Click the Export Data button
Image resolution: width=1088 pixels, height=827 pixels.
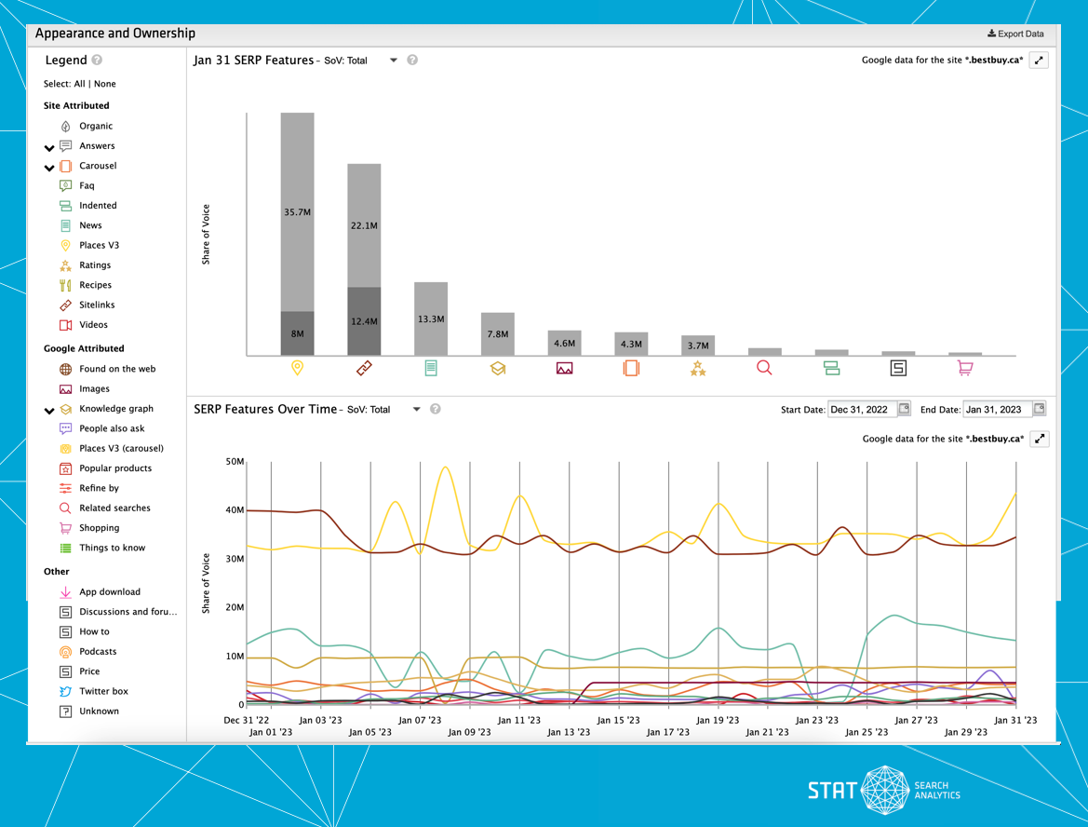(x=1015, y=34)
